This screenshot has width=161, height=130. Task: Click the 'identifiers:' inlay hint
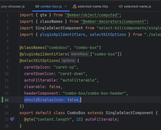(80, 54)
